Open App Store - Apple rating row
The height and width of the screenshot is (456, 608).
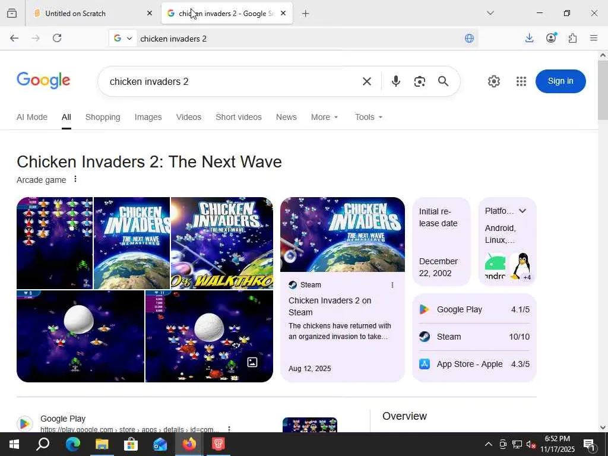474,364
